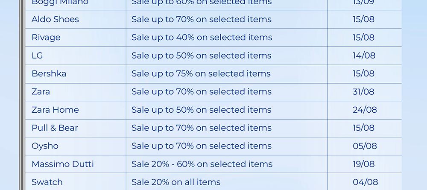Click the 31/08 date for Zara

363,92
